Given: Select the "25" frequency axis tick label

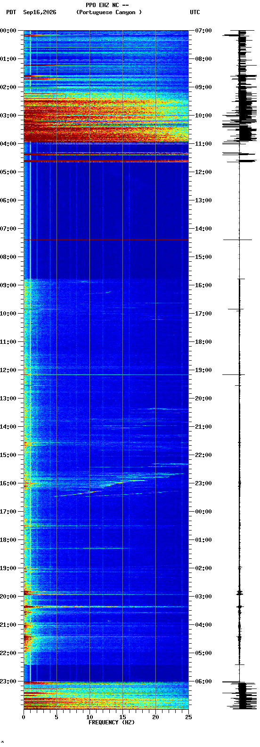Looking at the screenshot, I should (188, 717).
